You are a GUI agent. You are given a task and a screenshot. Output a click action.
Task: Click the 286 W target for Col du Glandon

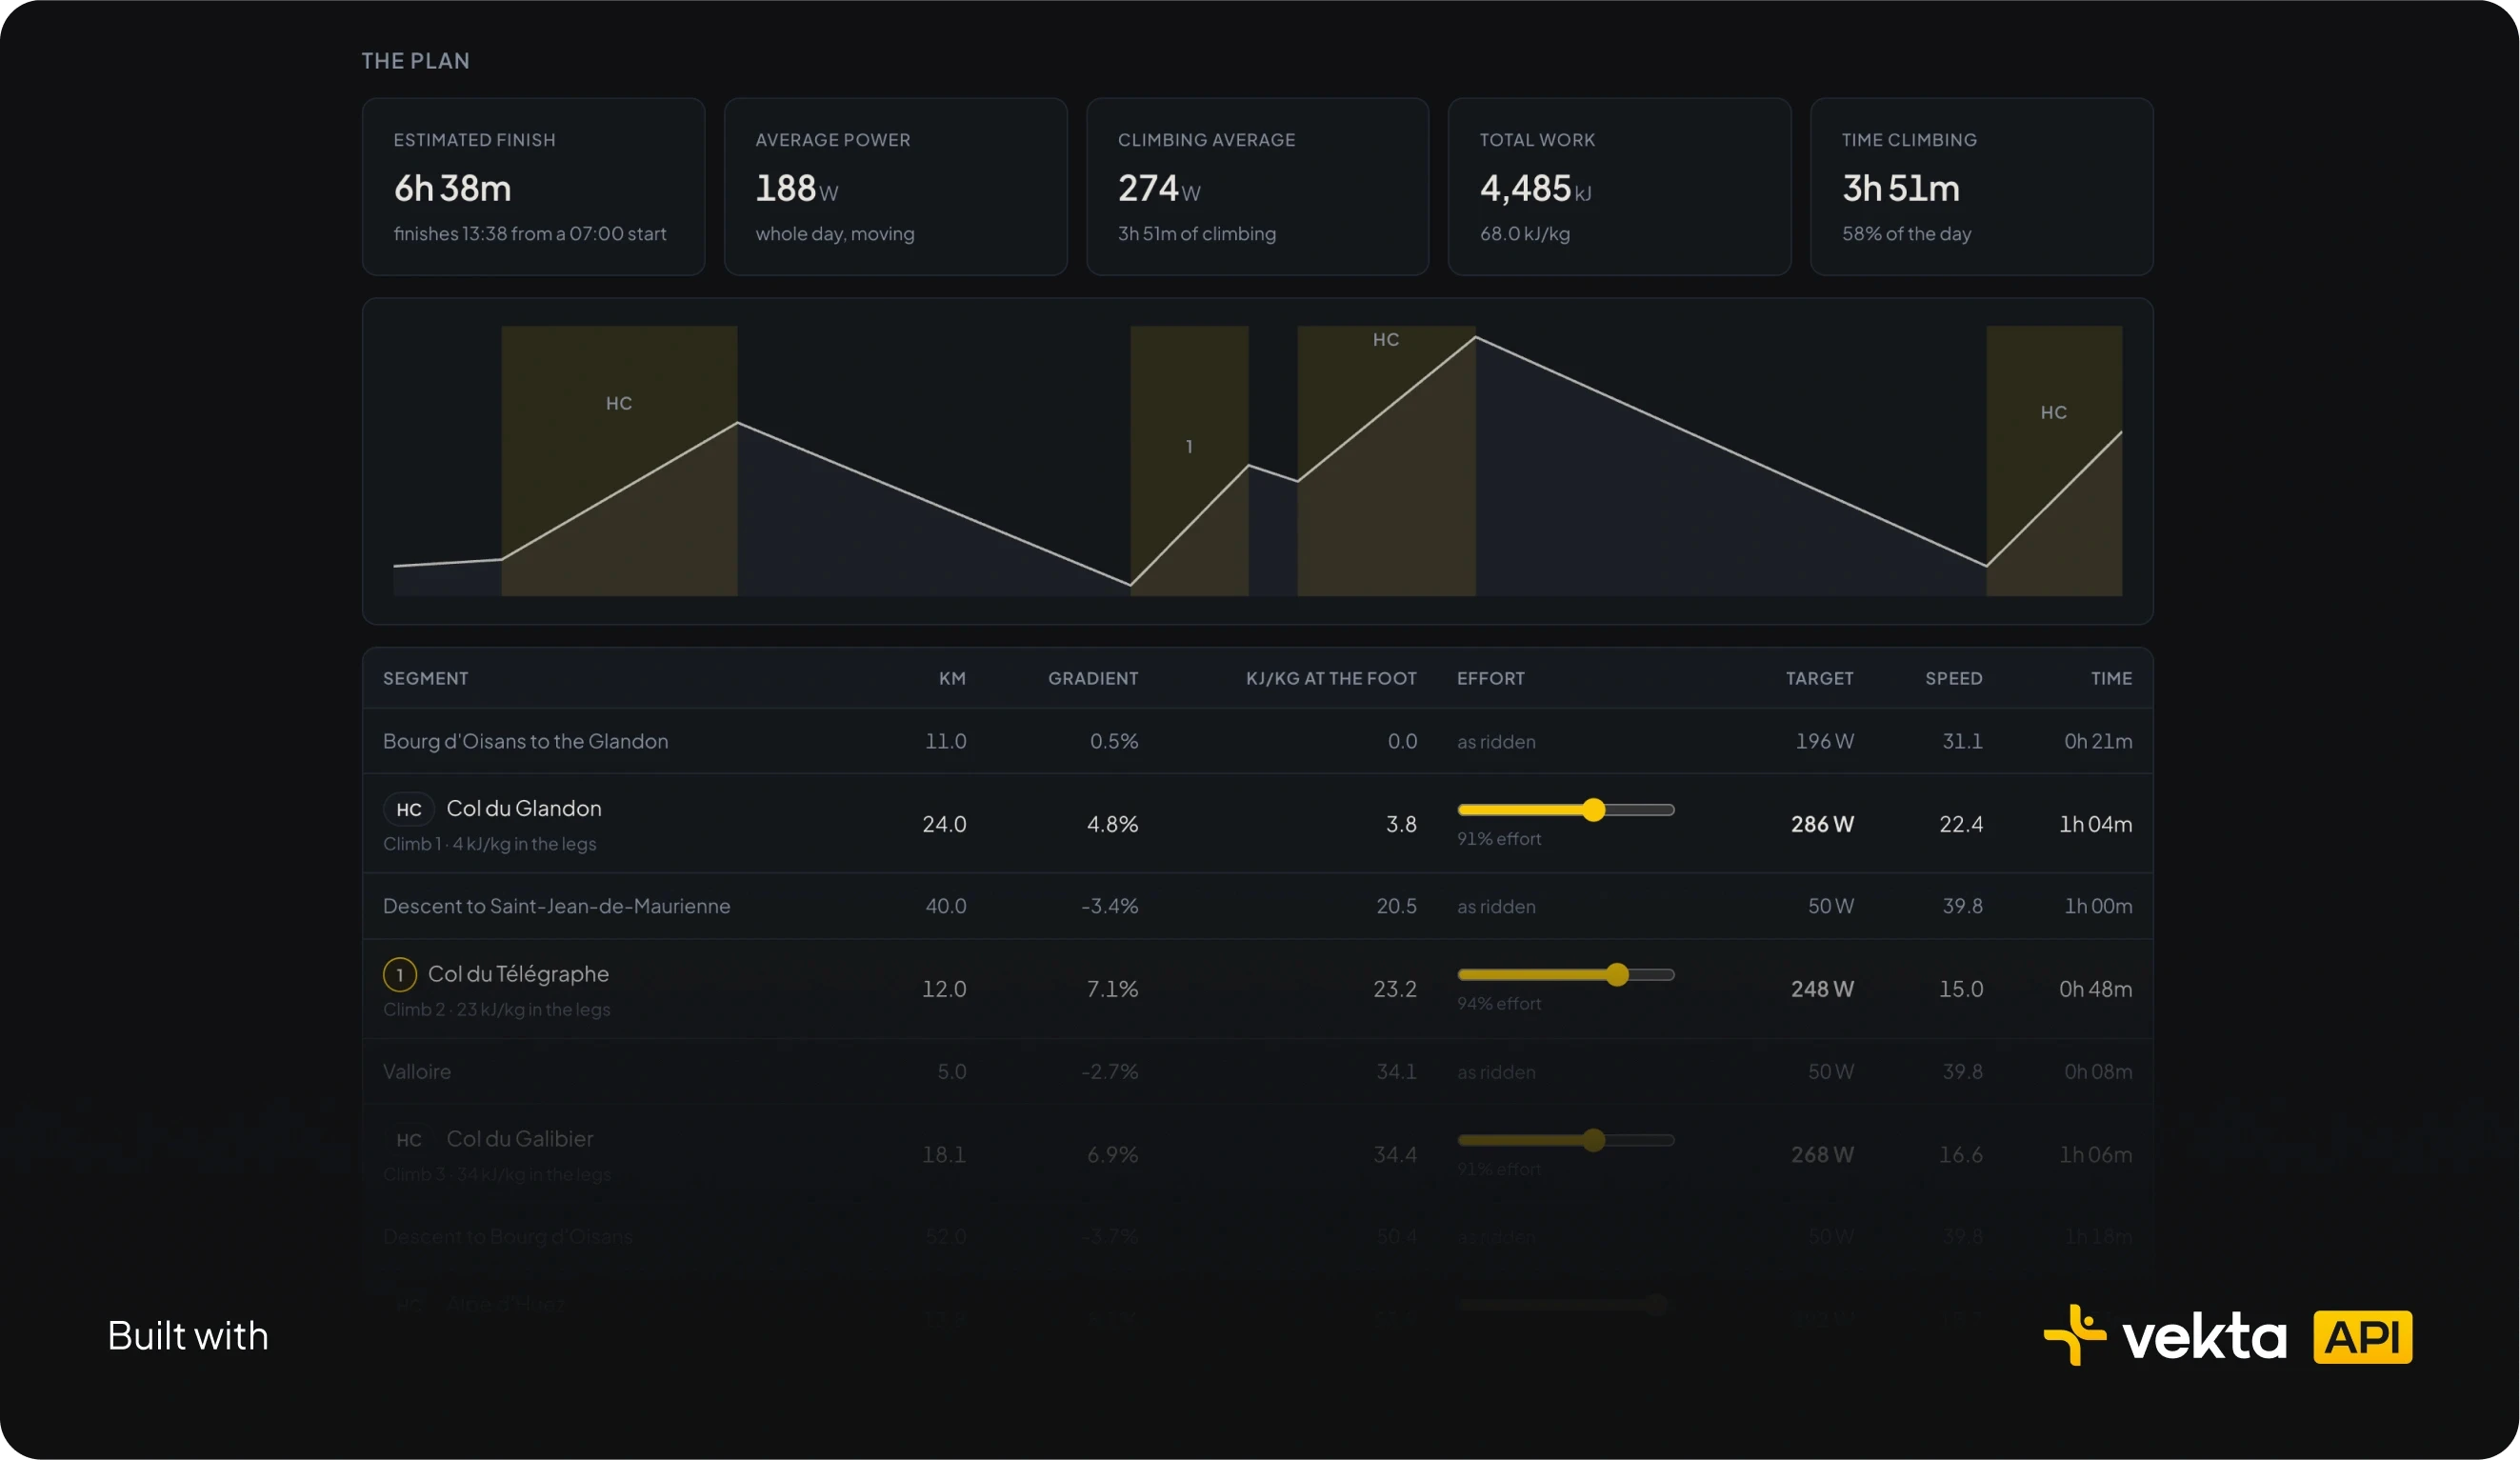[x=1822, y=824]
